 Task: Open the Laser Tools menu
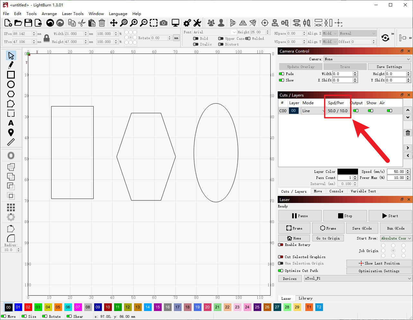73,13
